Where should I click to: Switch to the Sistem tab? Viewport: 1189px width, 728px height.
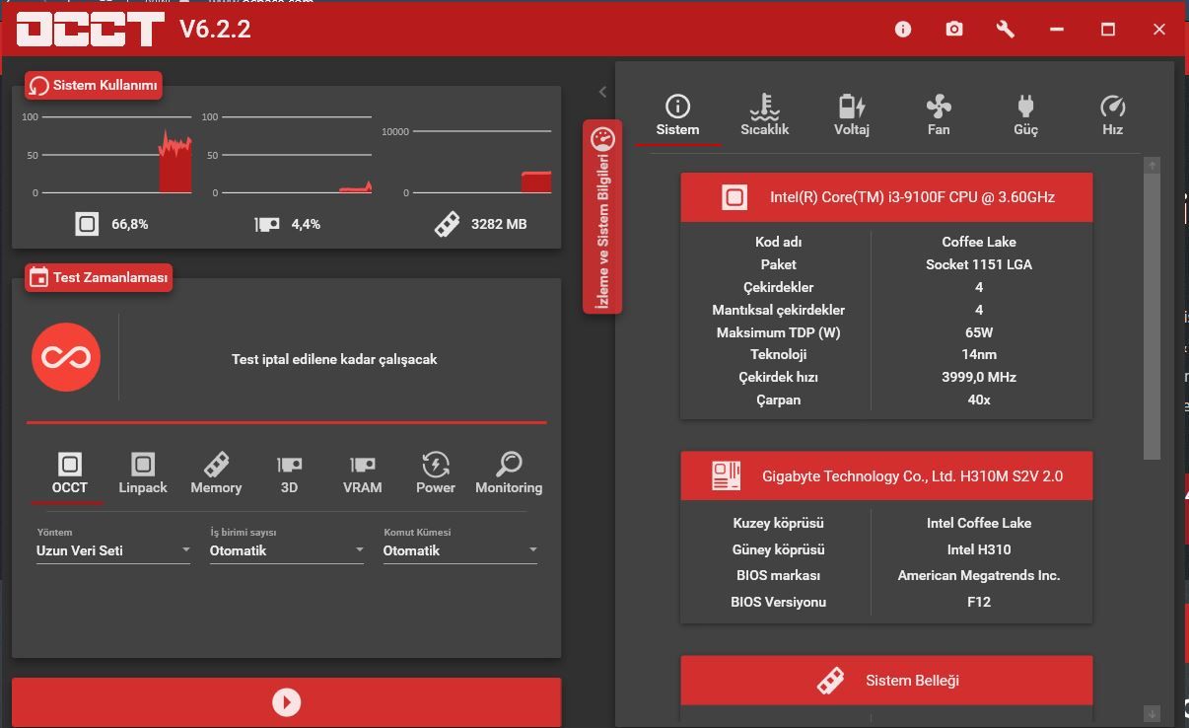pyautogui.click(x=677, y=115)
